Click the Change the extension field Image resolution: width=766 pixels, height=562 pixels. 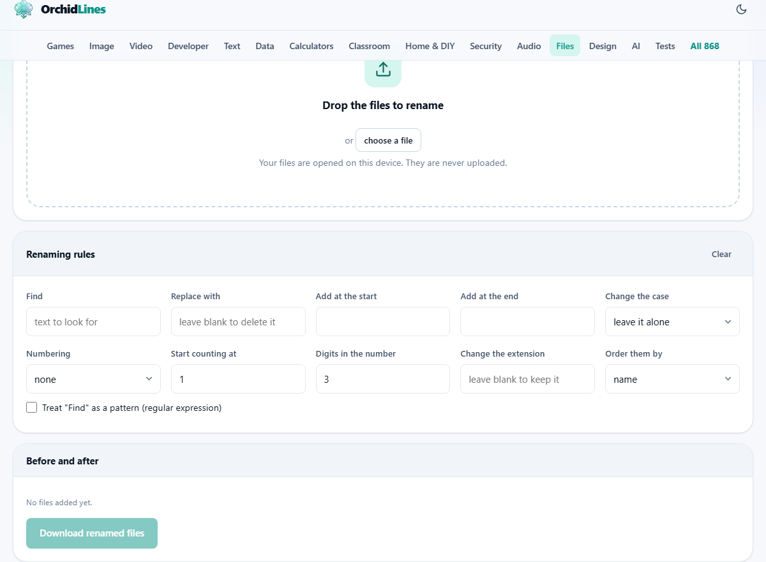527,379
